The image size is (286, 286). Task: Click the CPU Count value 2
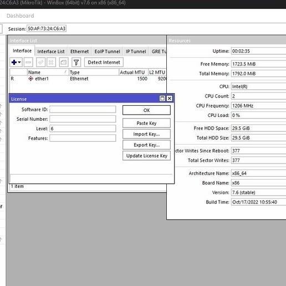[x=258, y=96]
